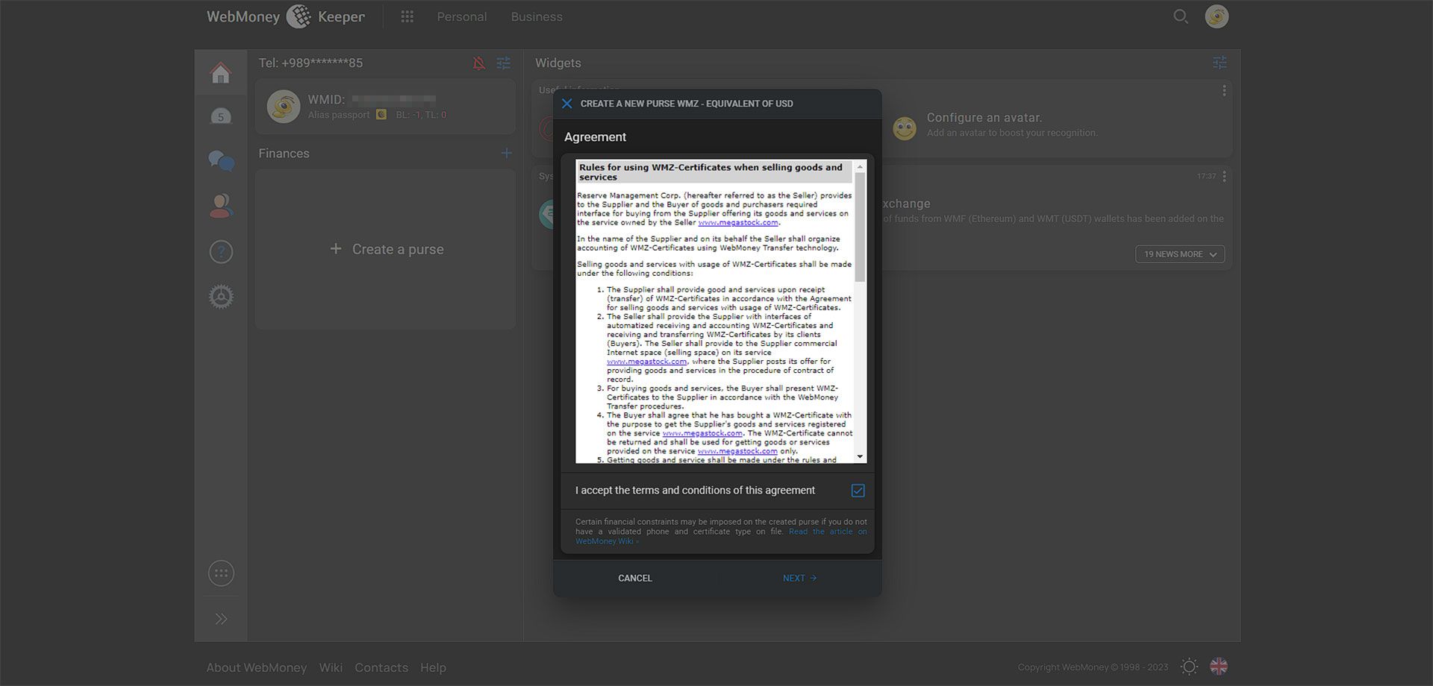Click the NEXT button in dialog

click(x=799, y=579)
